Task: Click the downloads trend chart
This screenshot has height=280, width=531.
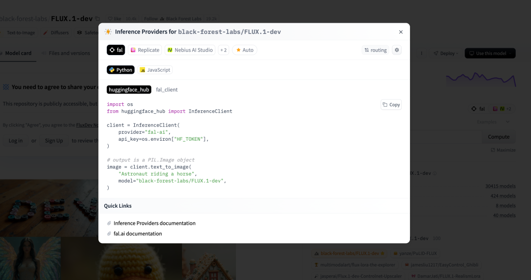Action: coord(481,79)
